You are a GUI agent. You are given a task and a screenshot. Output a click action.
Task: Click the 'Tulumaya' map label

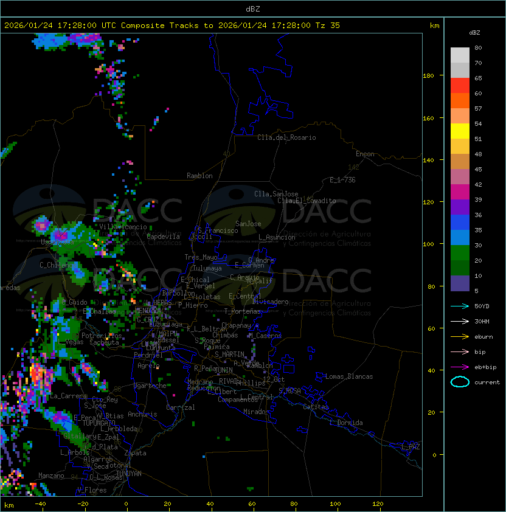pyautogui.click(x=207, y=268)
